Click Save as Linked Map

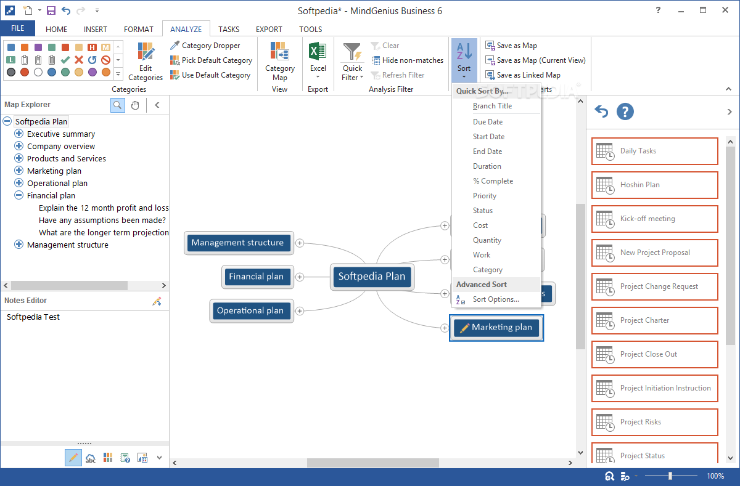coord(523,75)
